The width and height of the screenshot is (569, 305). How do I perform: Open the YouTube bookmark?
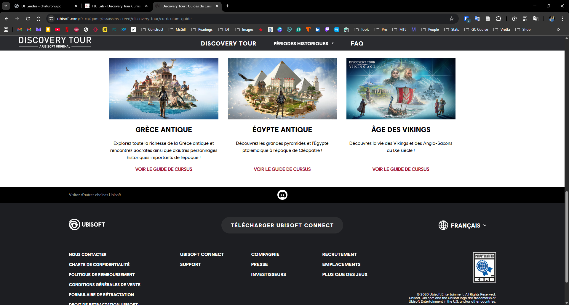click(x=57, y=30)
